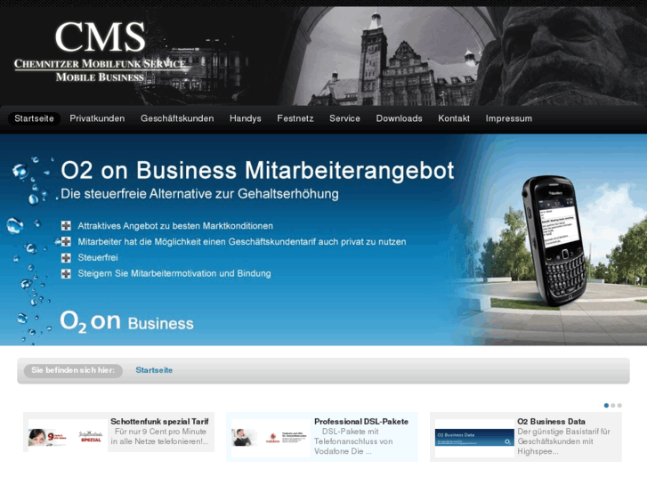Open the Downloads page

[x=399, y=118]
